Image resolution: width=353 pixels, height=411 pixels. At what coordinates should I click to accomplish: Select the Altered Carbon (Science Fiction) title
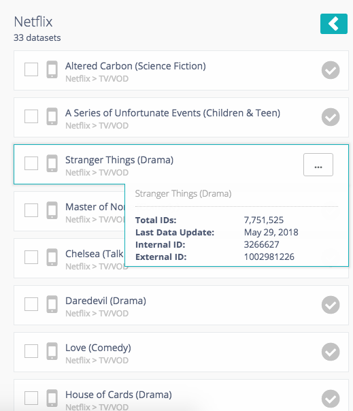(x=135, y=66)
